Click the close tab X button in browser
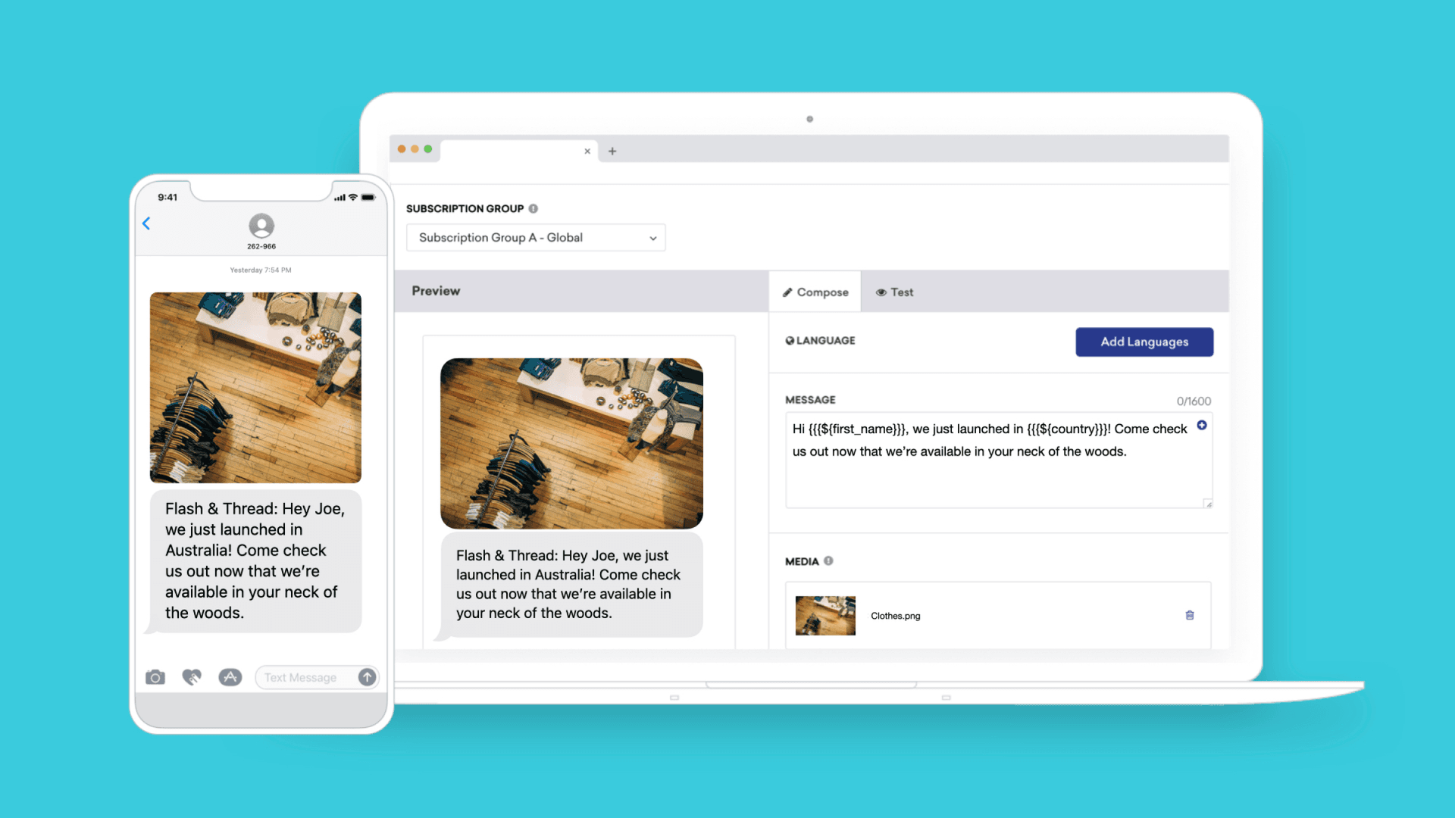This screenshot has height=818, width=1455. click(587, 151)
